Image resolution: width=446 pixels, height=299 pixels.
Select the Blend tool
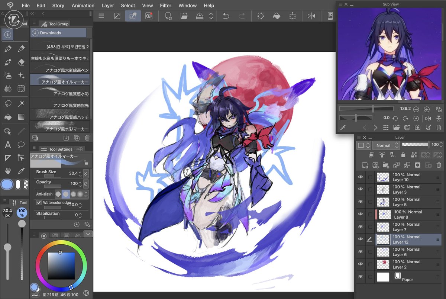click(x=7, y=89)
